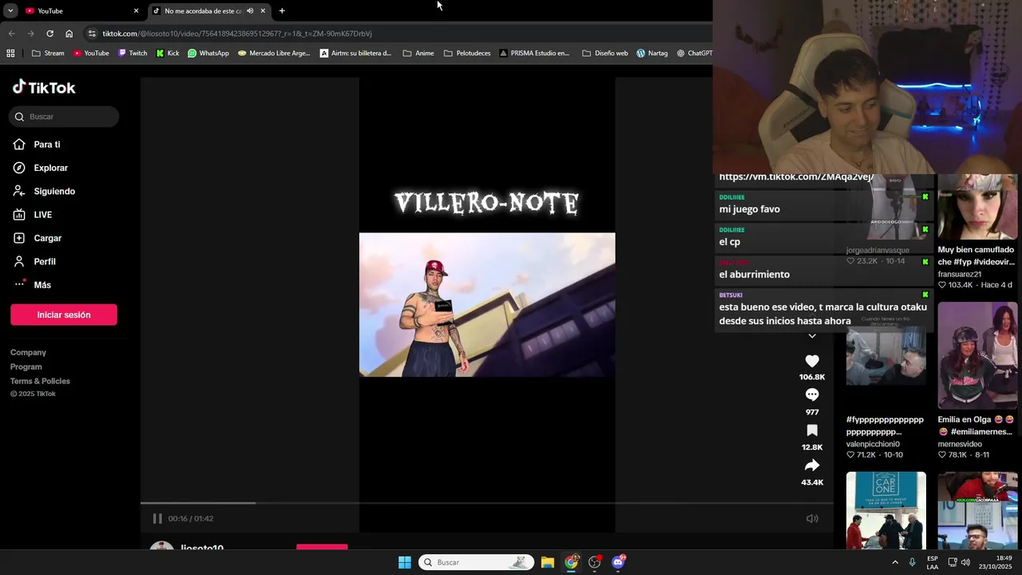Open the Airtm bookmark
This screenshot has width=1022, height=575.
355,54
